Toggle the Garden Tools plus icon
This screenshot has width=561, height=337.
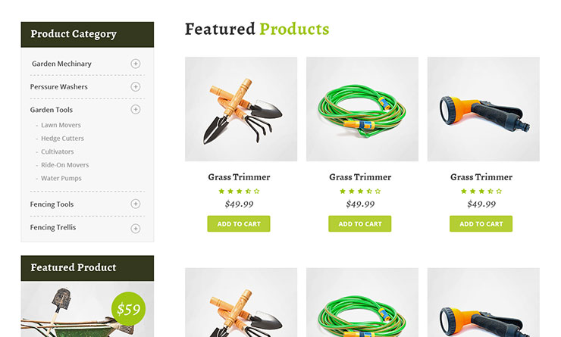(135, 109)
